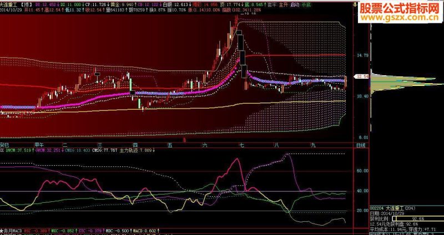This screenshot has height=235, width=444.
Task: Switch period using the 日线 button
Action: coord(361,146)
